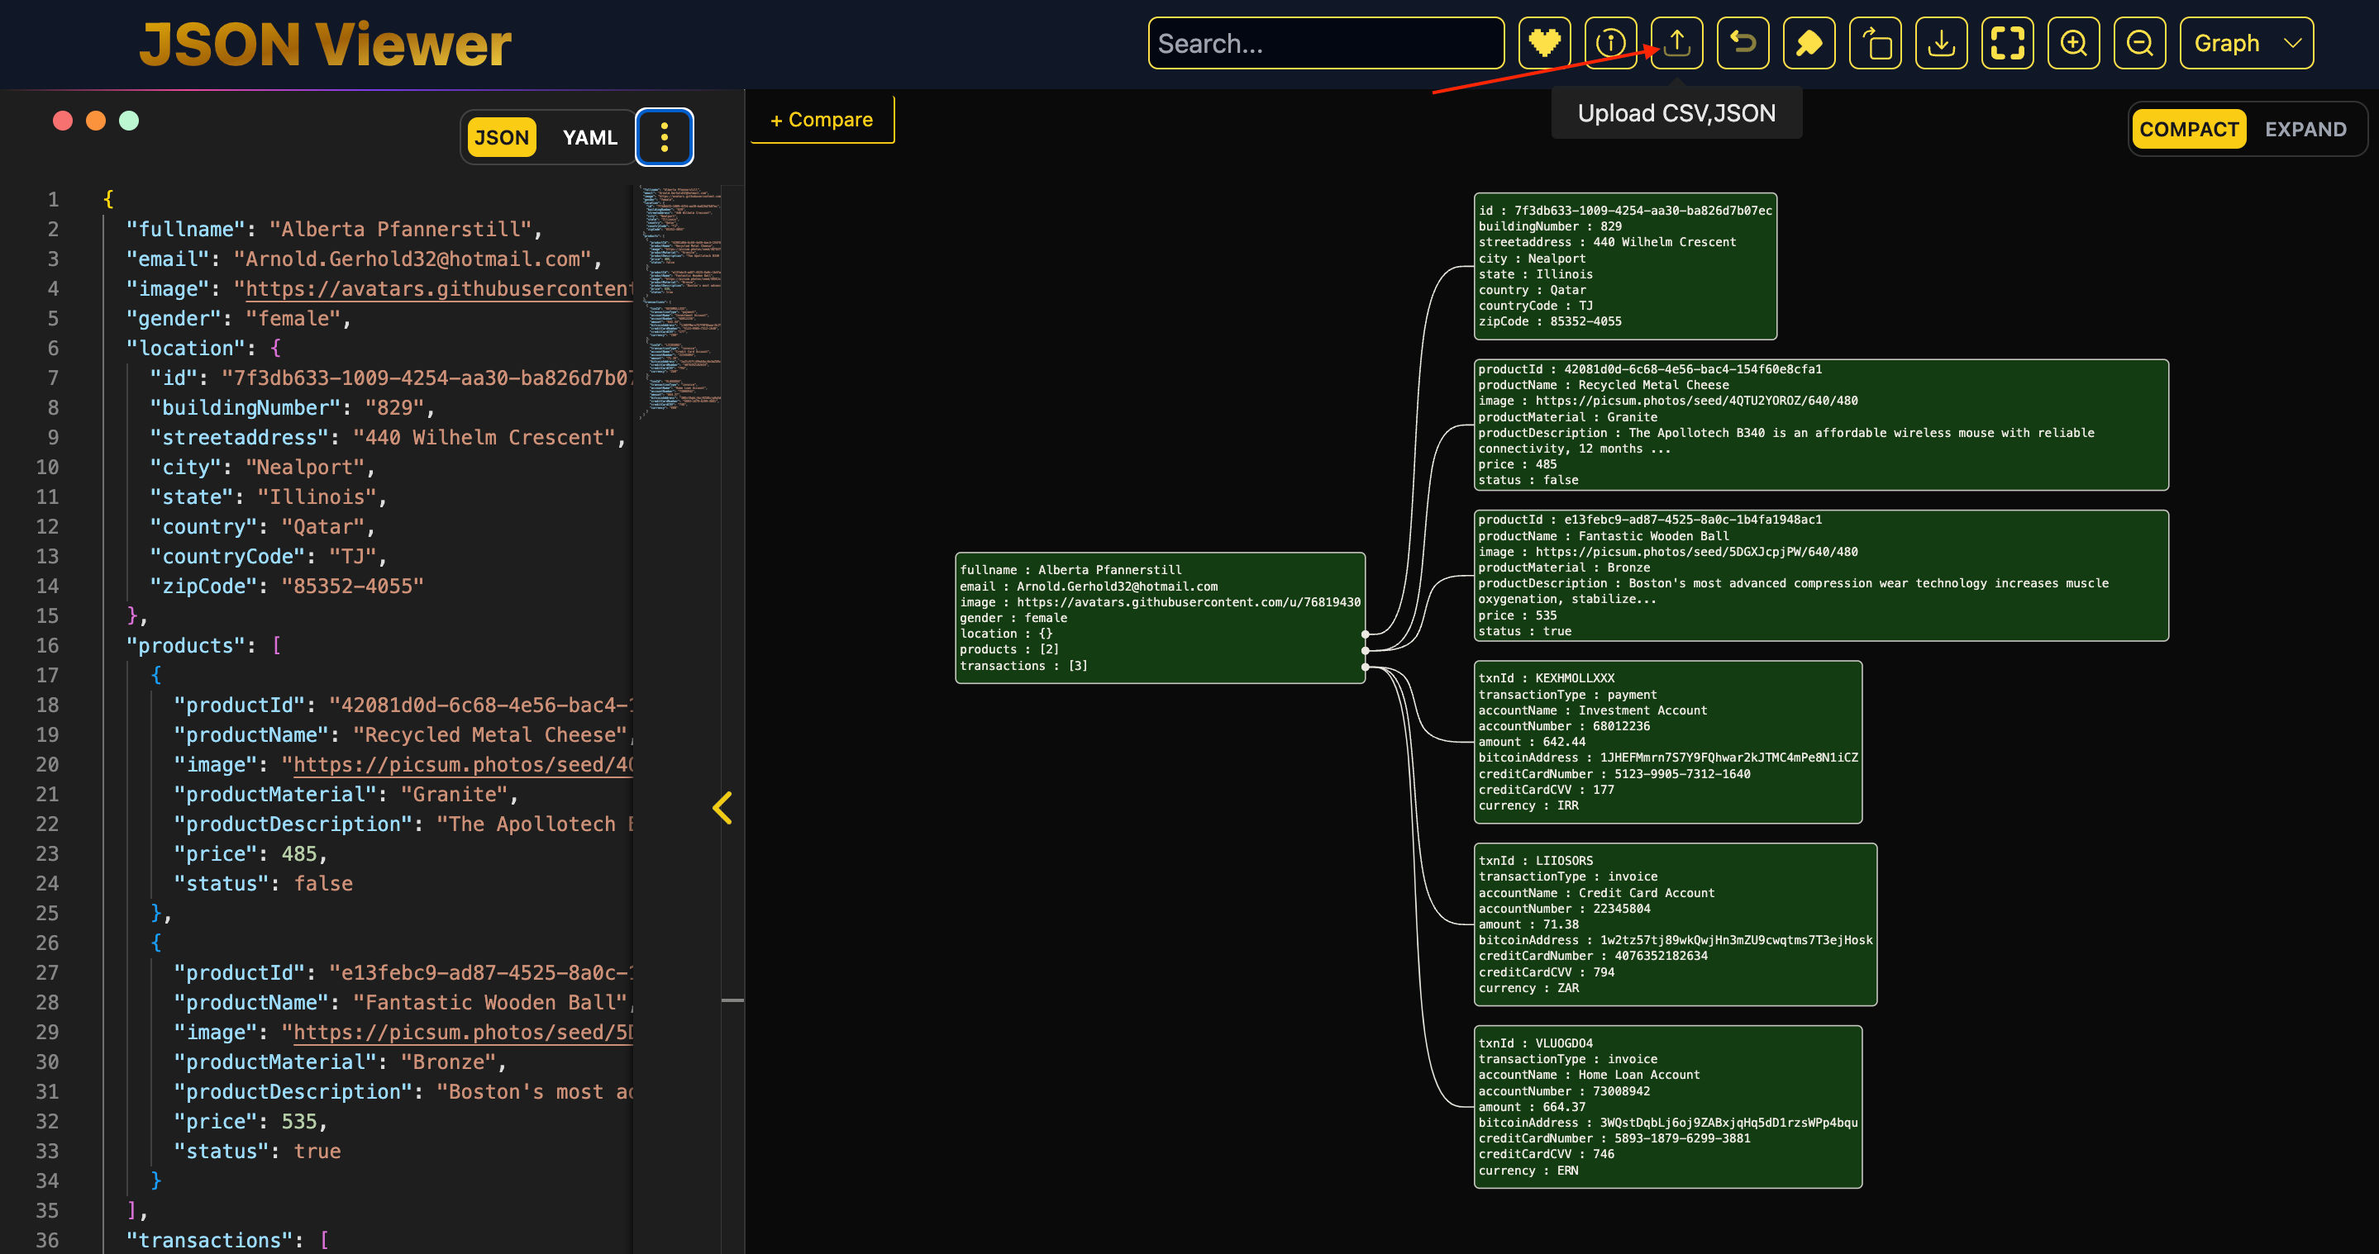Click the "gender": "female" line
The height and width of the screenshot is (1254, 2379).
[238, 318]
